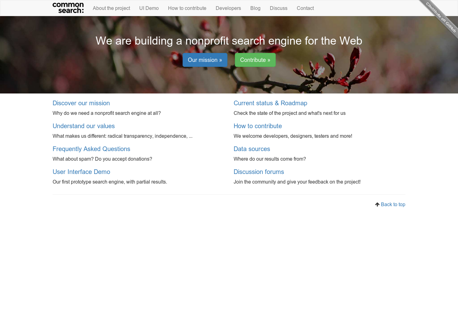This screenshot has width=458, height=321.
Task: Navigate to the Blog
Action: coord(255,8)
